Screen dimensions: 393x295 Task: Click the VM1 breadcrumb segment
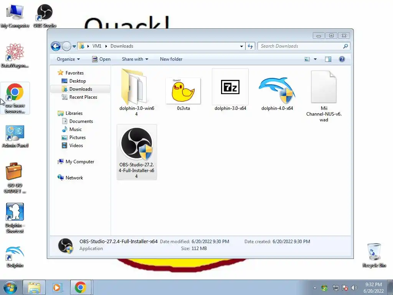click(x=97, y=46)
